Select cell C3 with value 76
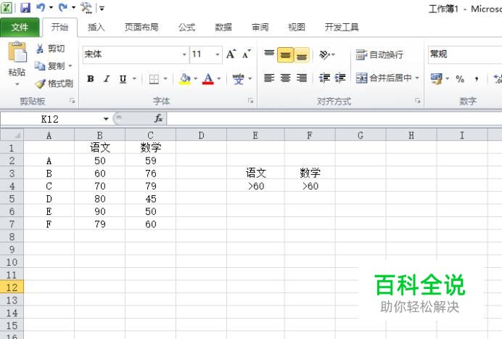Image resolution: width=502 pixels, height=339 pixels. 150,173
